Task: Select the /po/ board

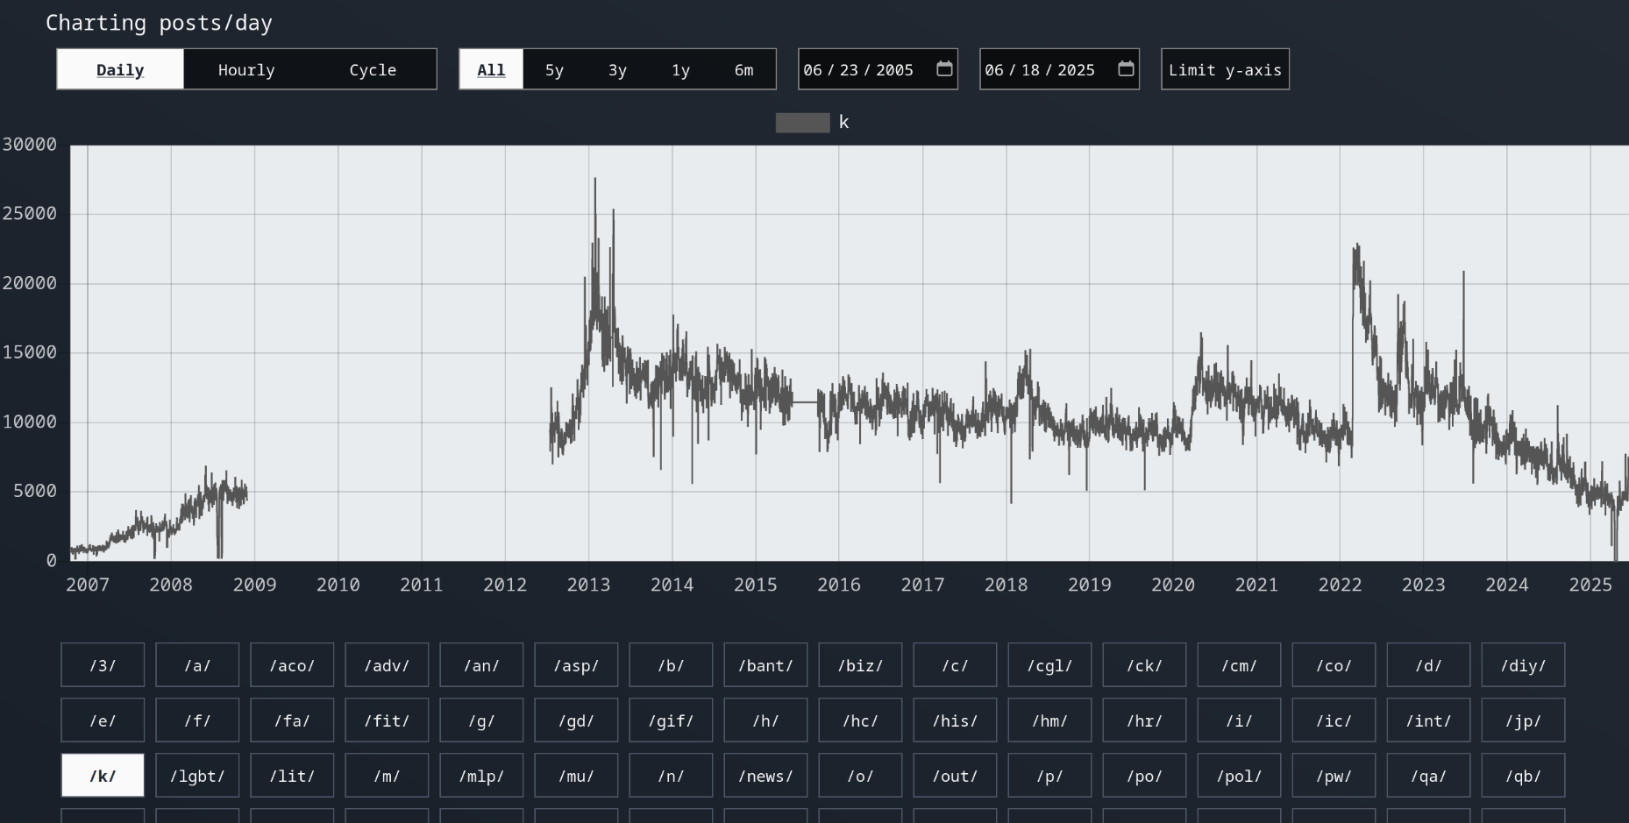Action: point(1144,776)
